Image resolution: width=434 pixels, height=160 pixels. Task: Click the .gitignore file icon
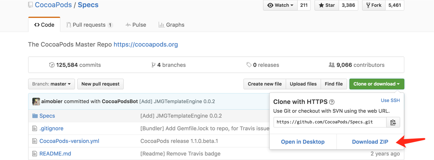[35, 129]
